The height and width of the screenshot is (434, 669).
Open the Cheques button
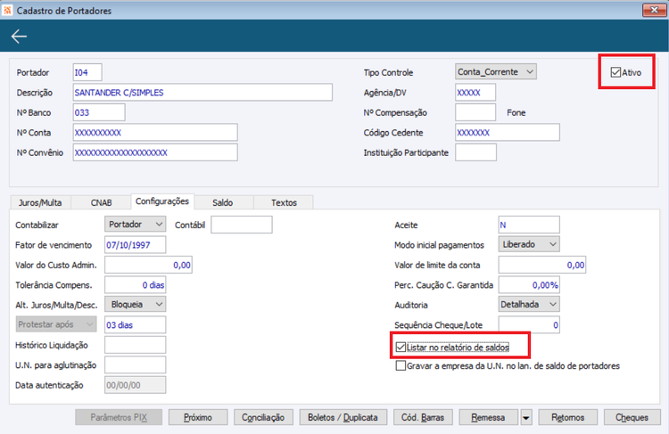coord(632,417)
